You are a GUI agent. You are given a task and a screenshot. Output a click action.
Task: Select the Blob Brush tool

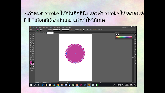coord(31,44)
